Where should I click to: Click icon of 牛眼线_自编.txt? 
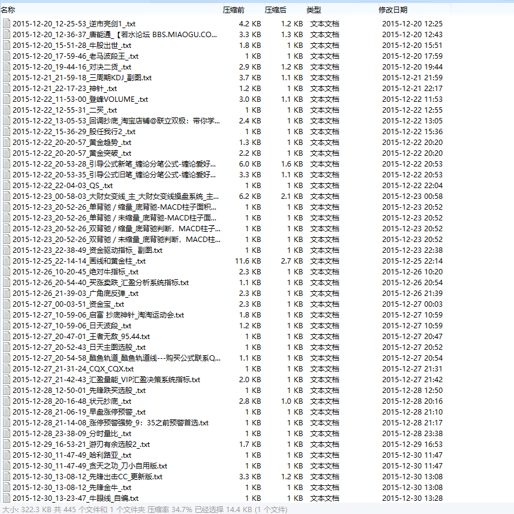pyautogui.click(x=6, y=498)
